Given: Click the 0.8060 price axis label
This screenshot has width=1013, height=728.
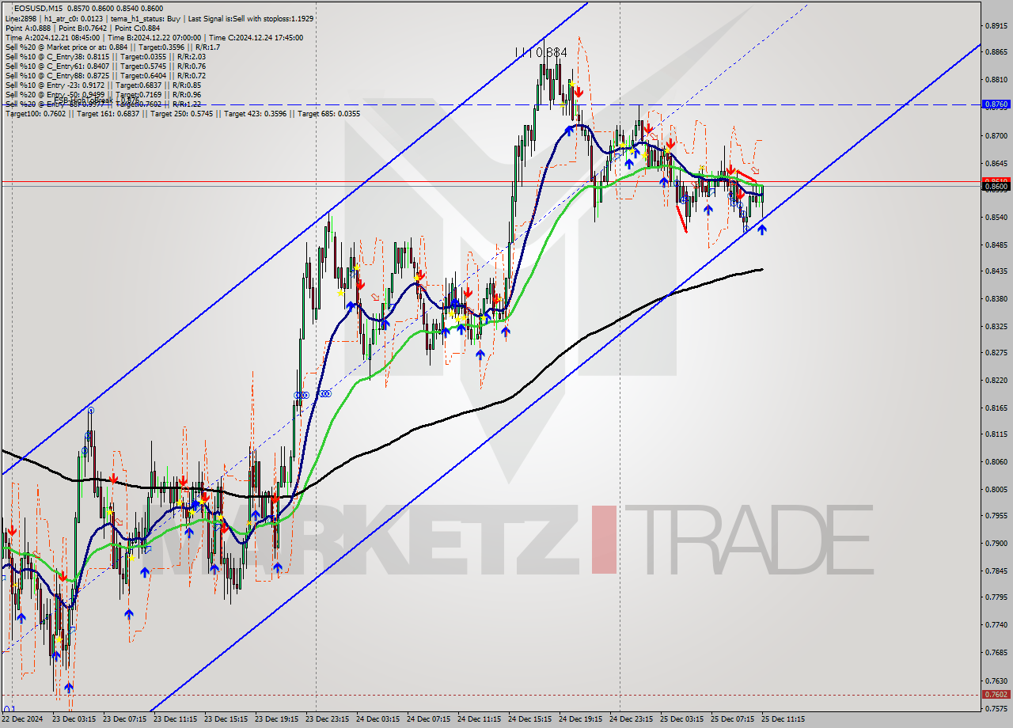Looking at the screenshot, I should click(995, 461).
